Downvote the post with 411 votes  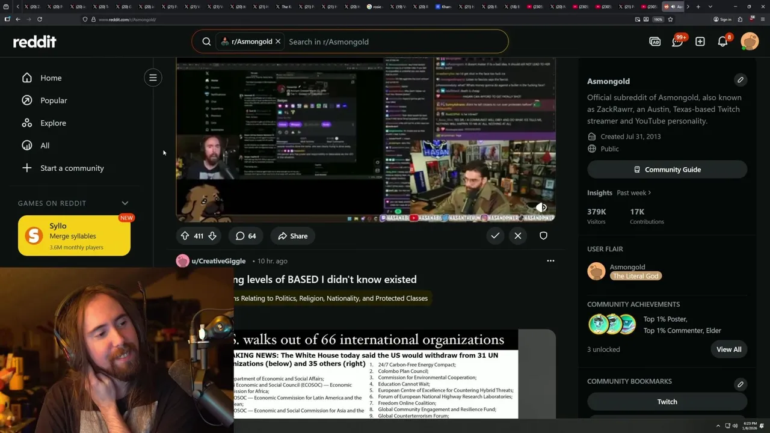point(212,236)
